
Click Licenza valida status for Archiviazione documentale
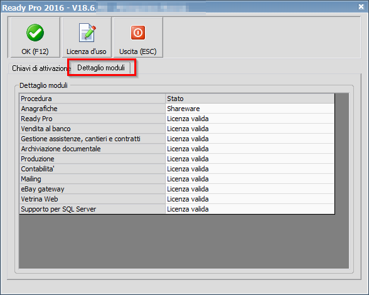(x=250, y=149)
